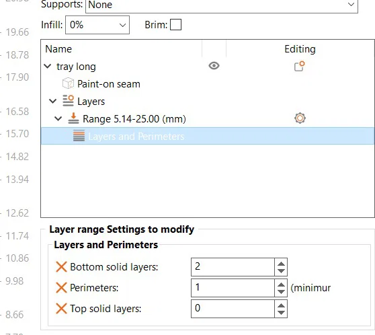375x335 pixels.
Task: Click layer height 12.62 on ruler
Action: [x=17, y=213]
